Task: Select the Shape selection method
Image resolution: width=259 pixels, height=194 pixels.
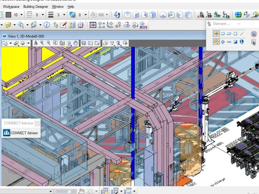Action: [x=229, y=34]
